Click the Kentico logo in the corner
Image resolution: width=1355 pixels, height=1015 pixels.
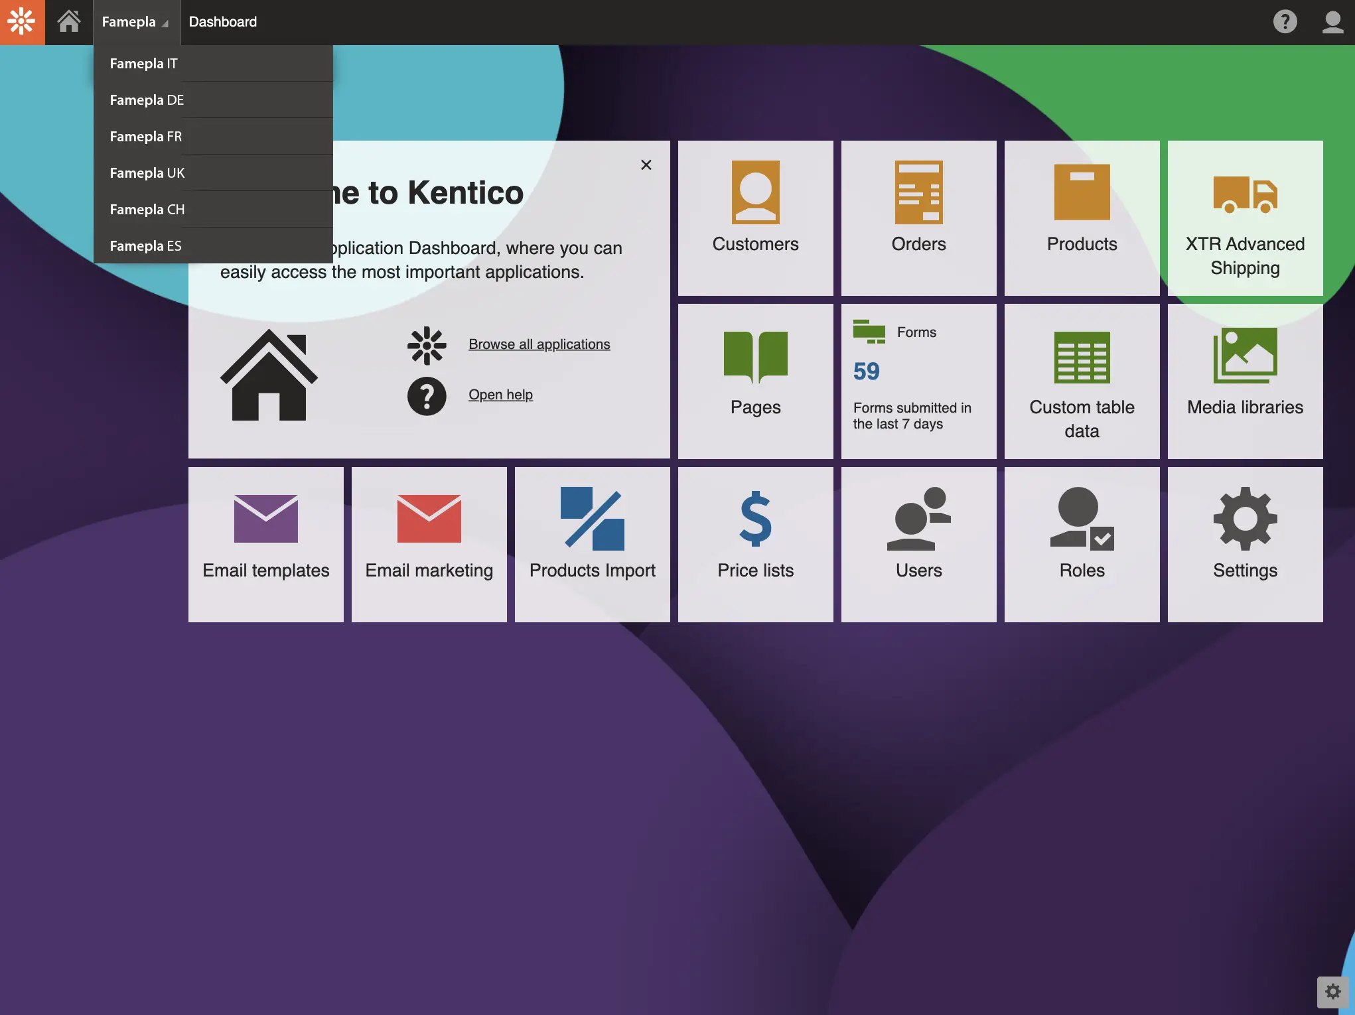[x=22, y=22]
